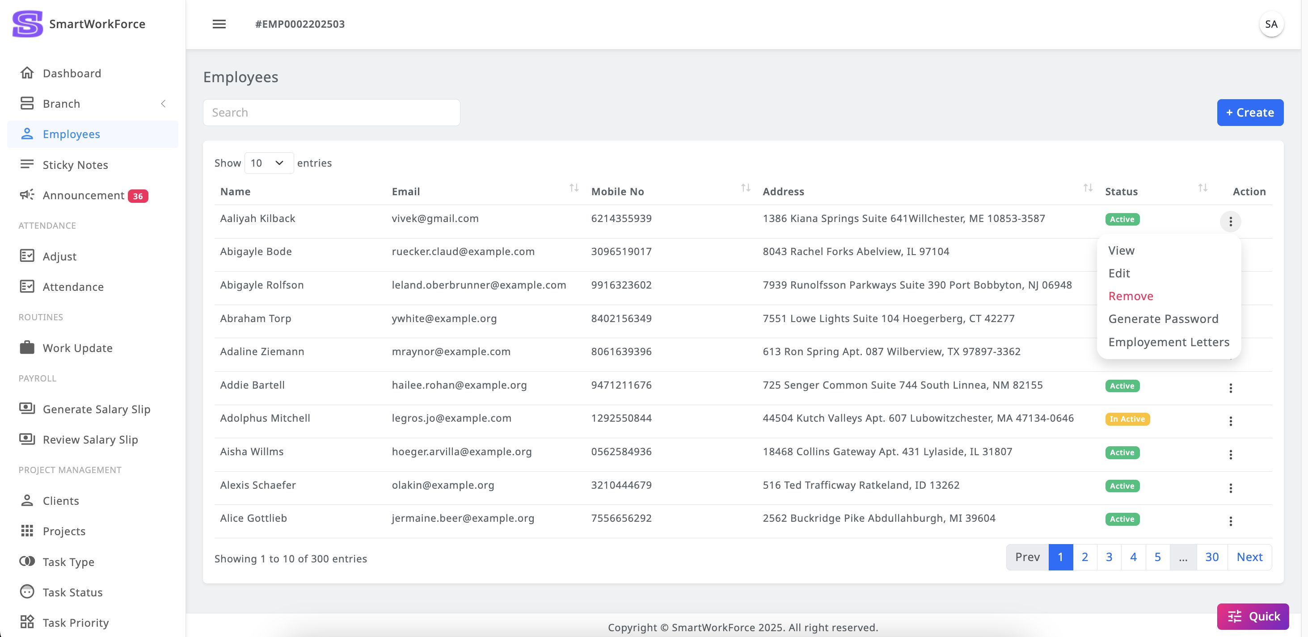Screen dimensions: 1308x637
Task: Sort table by Email column arrows
Action: [574, 189]
